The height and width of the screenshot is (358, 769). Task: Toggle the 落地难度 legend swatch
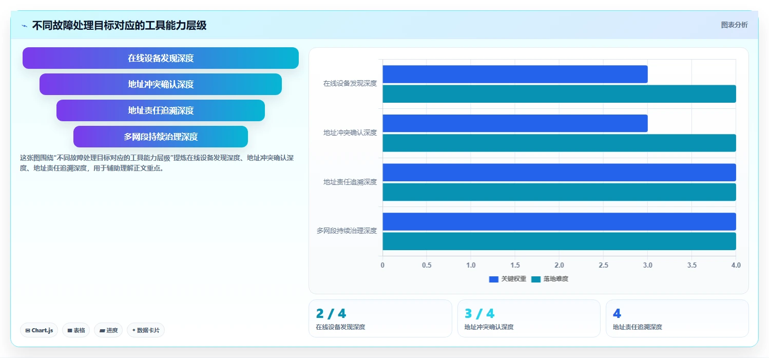(536, 279)
